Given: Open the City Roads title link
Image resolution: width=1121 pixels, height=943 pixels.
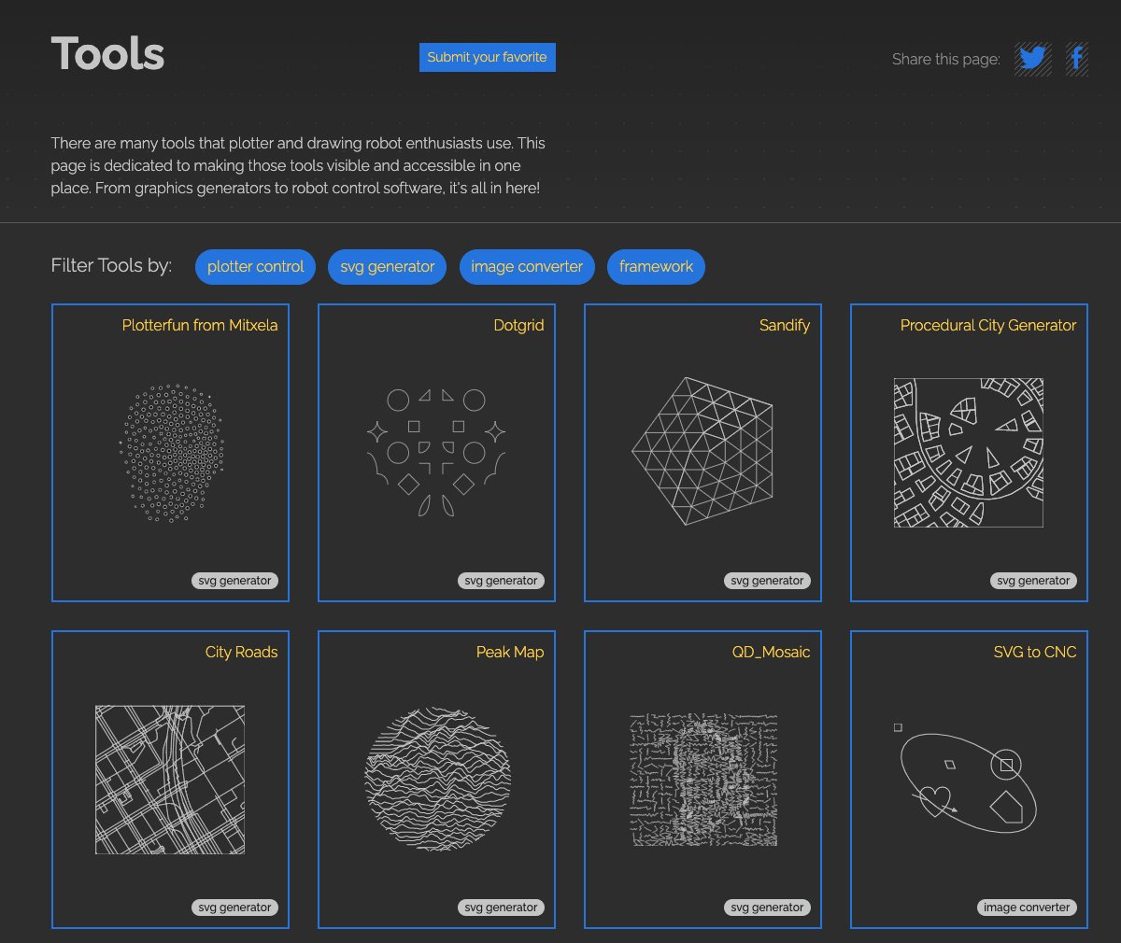Looking at the screenshot, I should pyautogui.click(x=242, y=652).
